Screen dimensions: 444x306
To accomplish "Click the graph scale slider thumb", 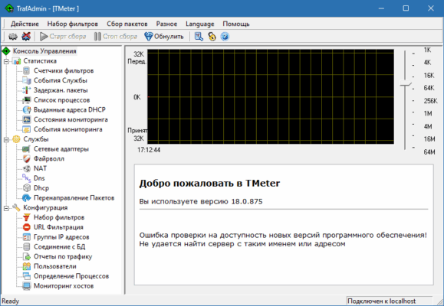I will click(x=406, y=83).
